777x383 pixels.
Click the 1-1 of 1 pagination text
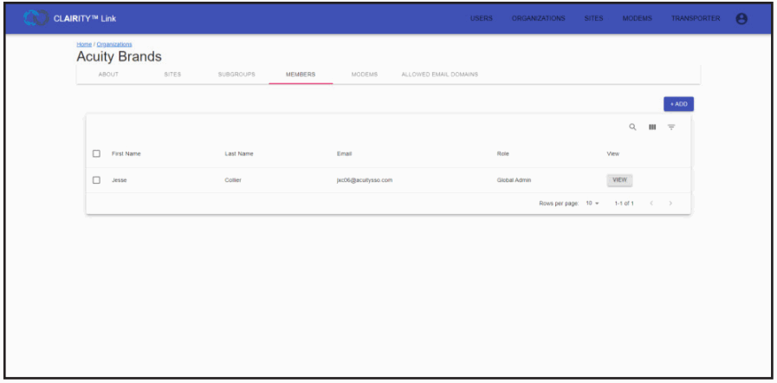point(625,203)
